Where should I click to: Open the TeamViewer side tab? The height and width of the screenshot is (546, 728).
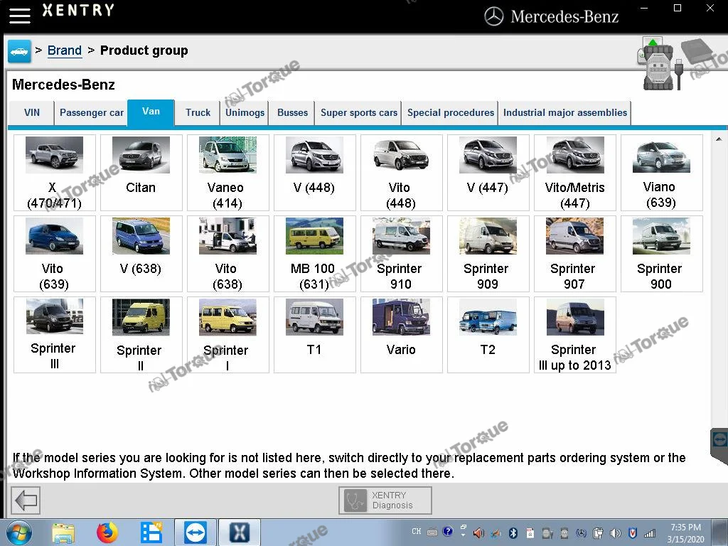719,439
